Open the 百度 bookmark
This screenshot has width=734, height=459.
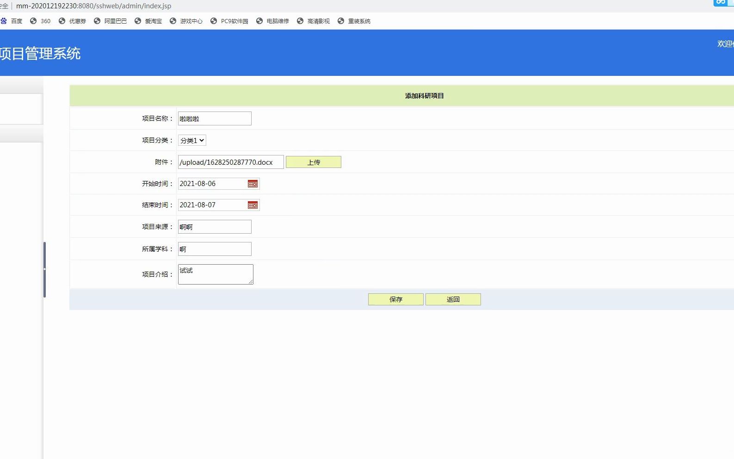coord(12,21)
